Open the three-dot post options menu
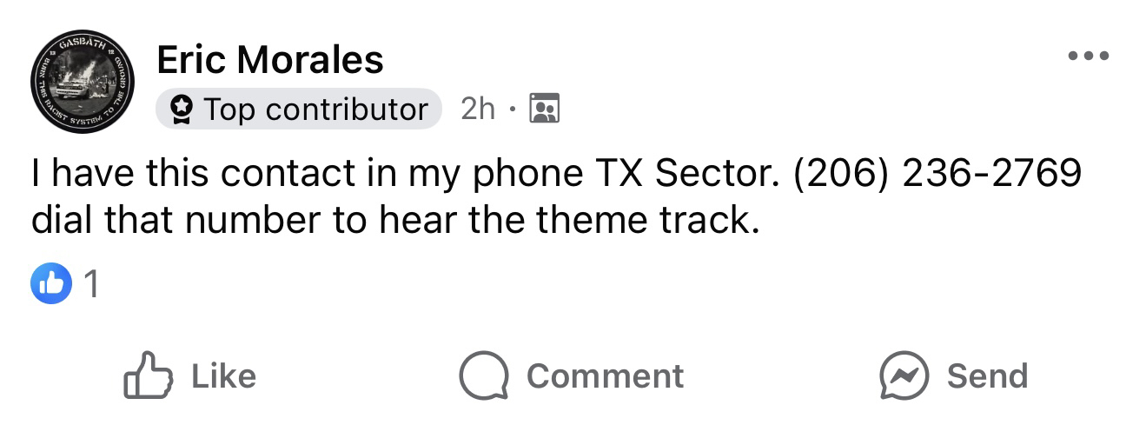The height and width of the screenshot is (425, 1146). pos(1090,56)
